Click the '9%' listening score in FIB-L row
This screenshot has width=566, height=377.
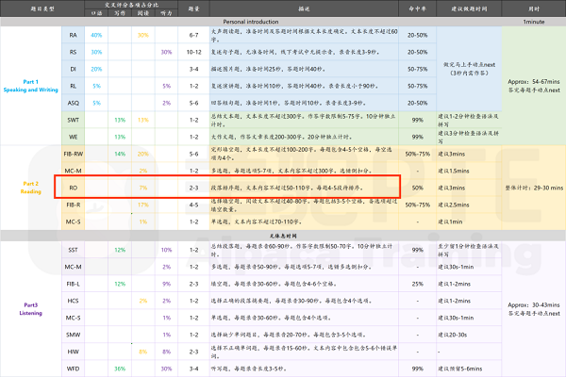point(166,284)
